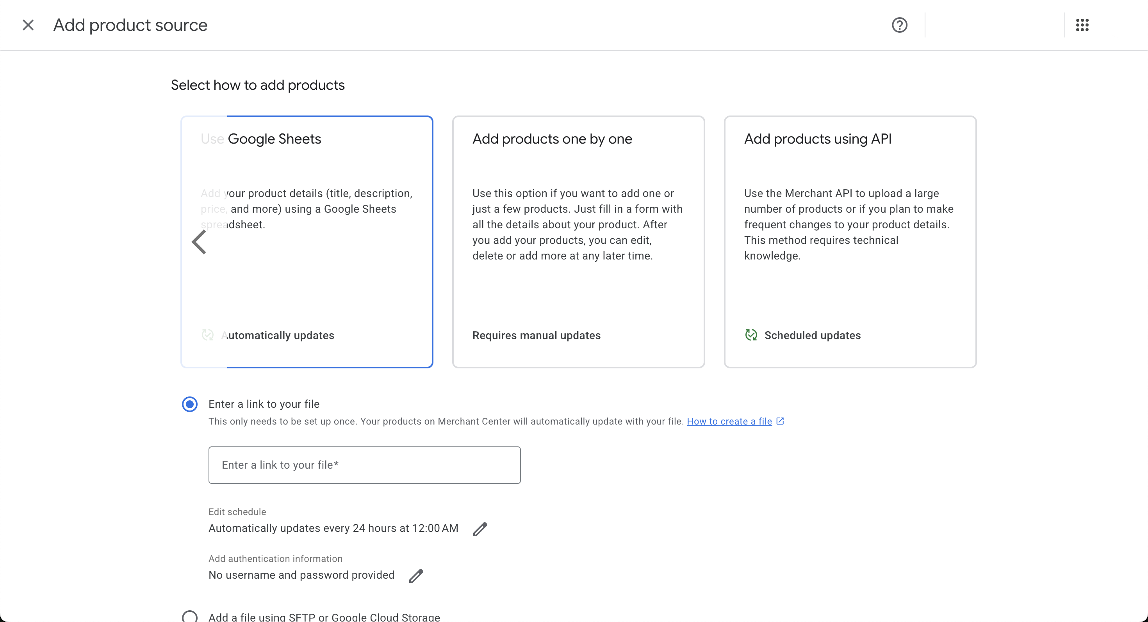Edit authentication information pencil icon
Viewport: 1148px width, 622px height.
click(416, 576)
